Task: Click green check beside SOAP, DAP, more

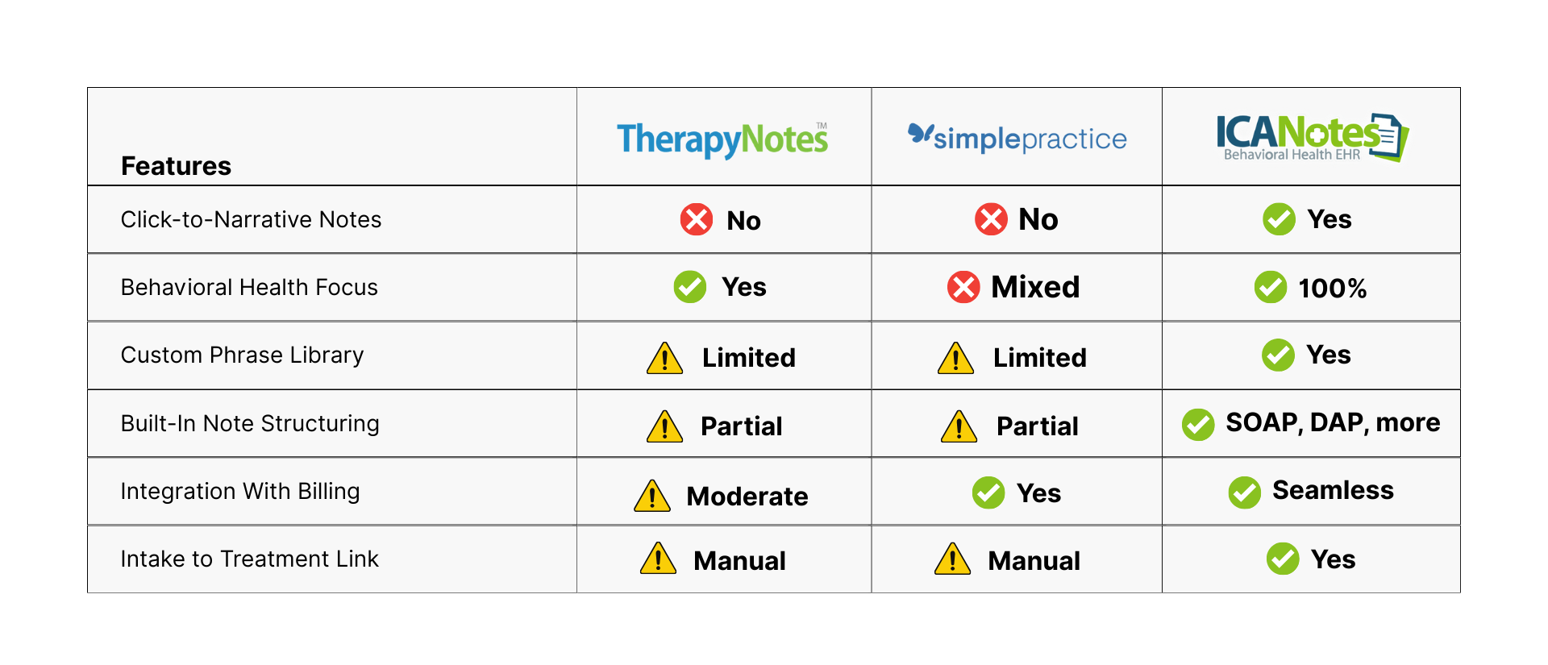Action: tap(1198, 424)
